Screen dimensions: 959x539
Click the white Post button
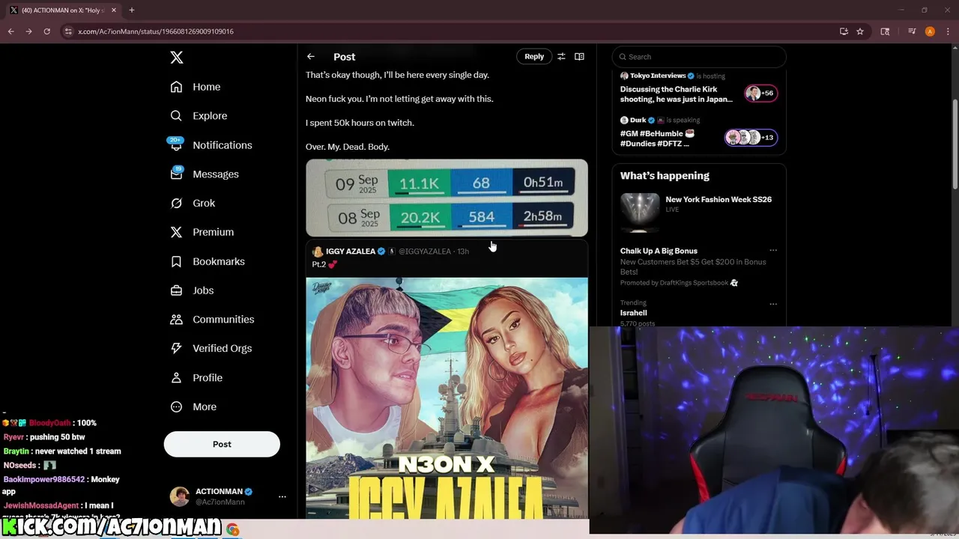click(x=222, y=444)
